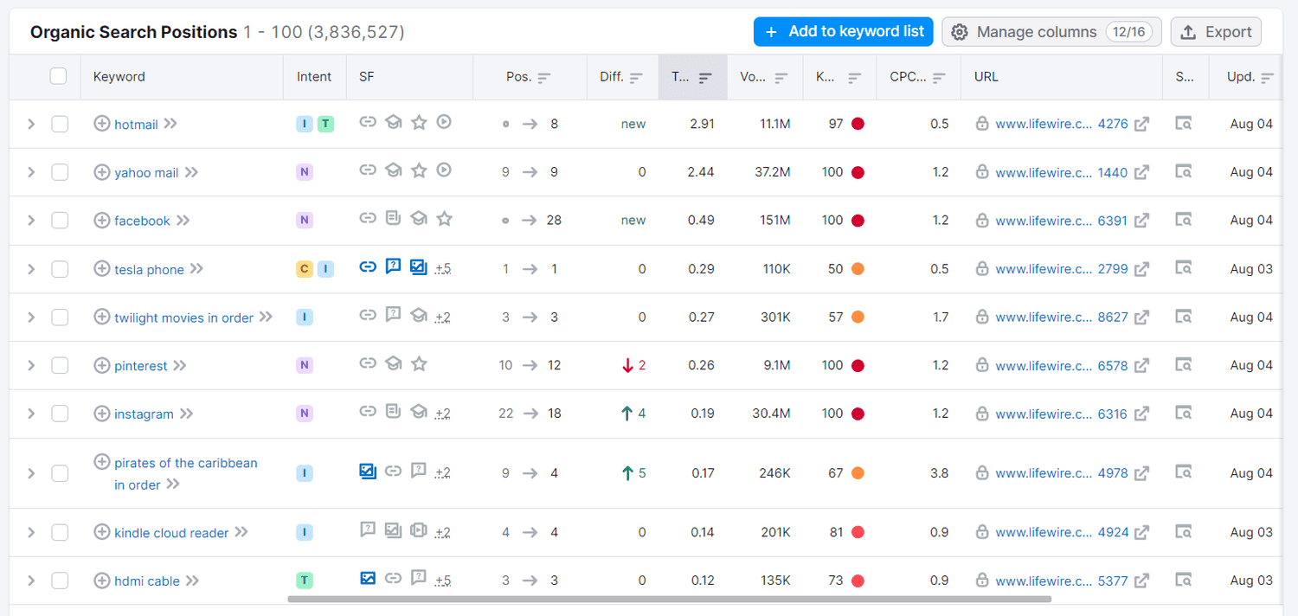Click the SERP snapshot icon for facebook
Image resolution: width=1298 pixels, height=616 pixels.
1183,220
